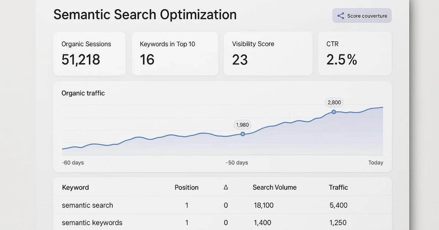
Task: Click the 1,980 tooltip label
Action: click(x=243, y=125)
